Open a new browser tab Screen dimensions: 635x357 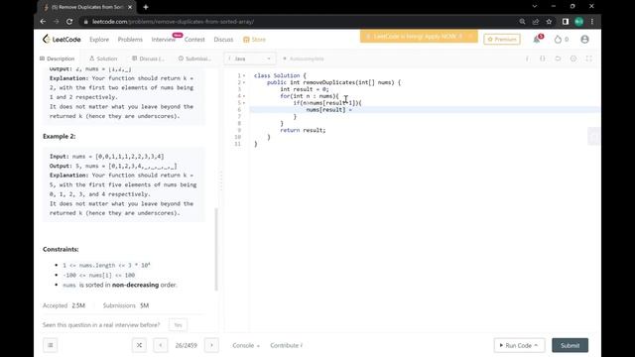(x=146, y=7)
